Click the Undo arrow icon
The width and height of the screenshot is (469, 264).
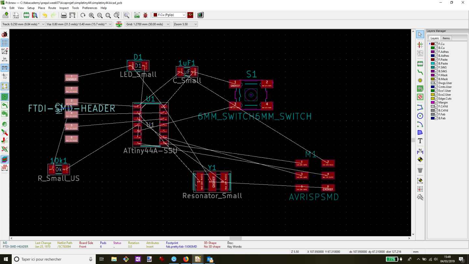click(45, 15)
